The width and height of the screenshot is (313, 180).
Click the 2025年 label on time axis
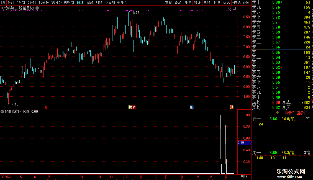pos(6,177)
